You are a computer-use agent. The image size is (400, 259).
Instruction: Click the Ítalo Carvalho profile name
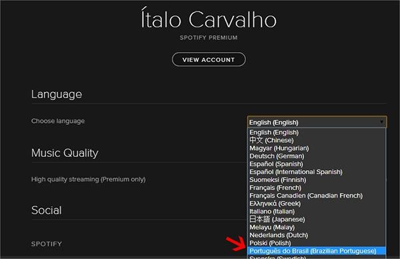(x=209, y=18)
